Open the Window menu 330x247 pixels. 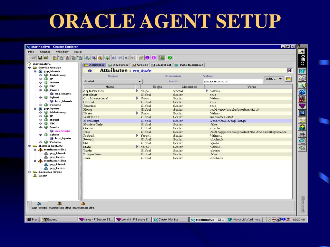(x=62, y=52)
